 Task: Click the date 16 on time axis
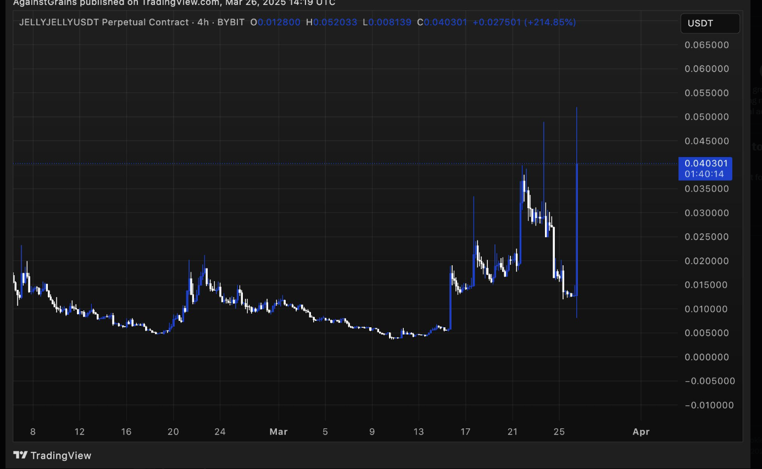tap(126, 432)
